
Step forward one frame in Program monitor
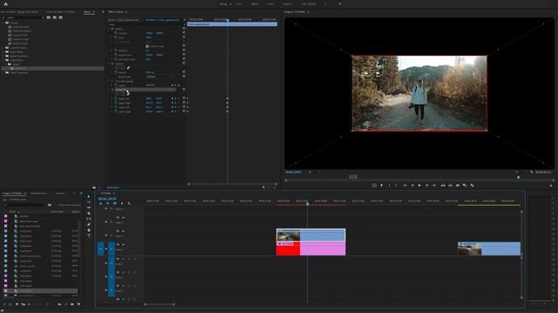click(x=426, y=185)
